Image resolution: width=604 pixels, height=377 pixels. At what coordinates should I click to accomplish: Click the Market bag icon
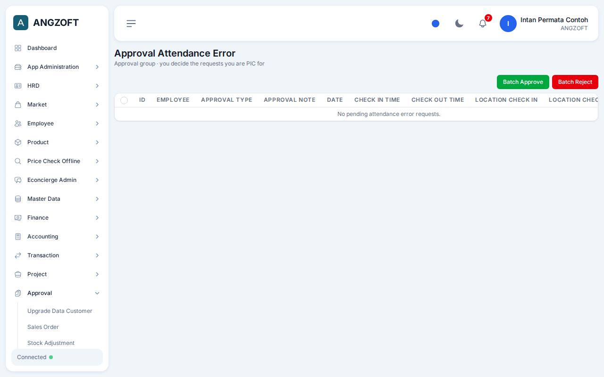[x=18, y=105]
